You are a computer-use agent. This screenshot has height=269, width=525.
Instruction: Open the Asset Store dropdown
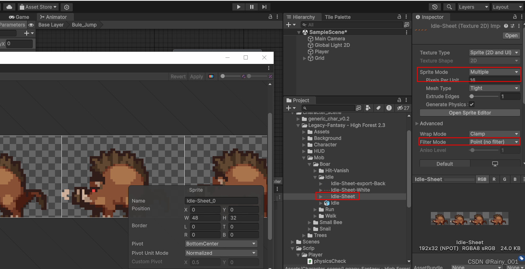38,7
